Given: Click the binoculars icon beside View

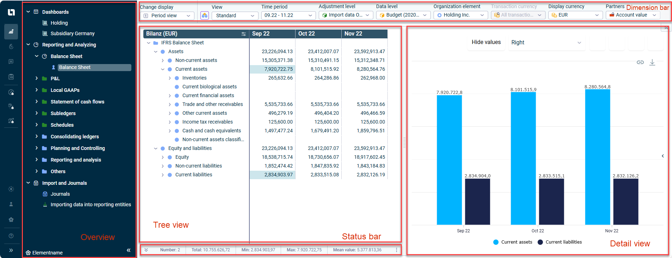Looking at the screenshot, I should tap(205, 15).
